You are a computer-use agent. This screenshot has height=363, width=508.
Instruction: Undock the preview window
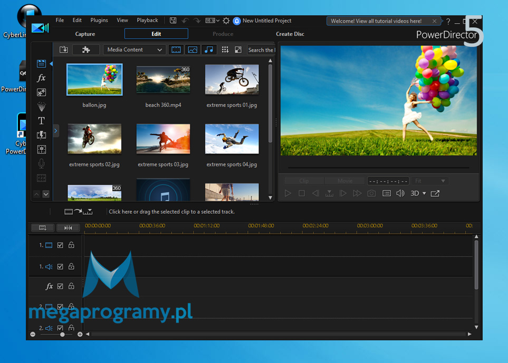[x=435, y=194]
